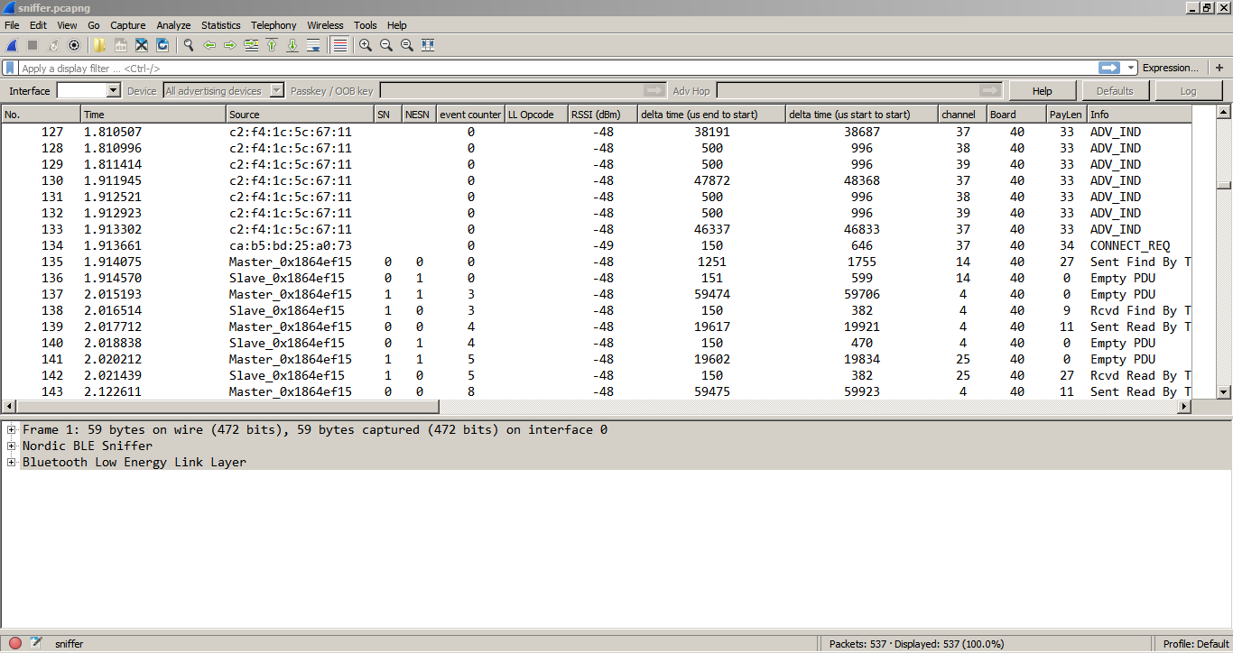The image size is (1233, 653).
Task: Open the View menu
Action: coord(68,25)
